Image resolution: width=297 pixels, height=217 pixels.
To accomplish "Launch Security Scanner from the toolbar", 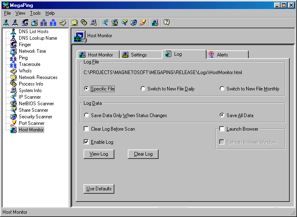I will click(x=134, y=23).
